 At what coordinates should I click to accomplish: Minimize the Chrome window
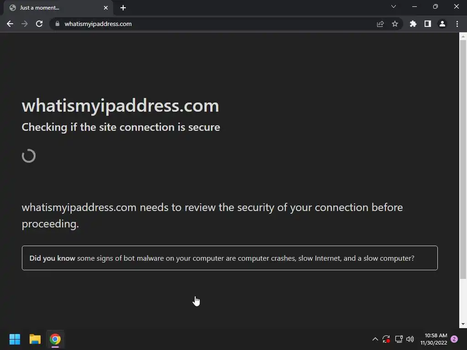(415, 6)
